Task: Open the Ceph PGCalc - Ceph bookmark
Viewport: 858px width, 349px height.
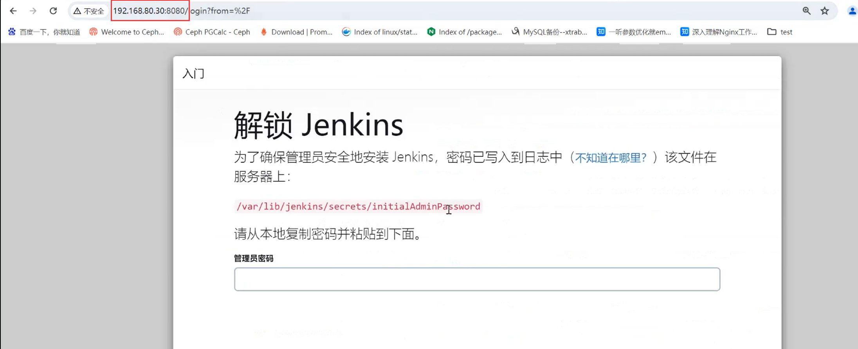Action: coord(212,32)
